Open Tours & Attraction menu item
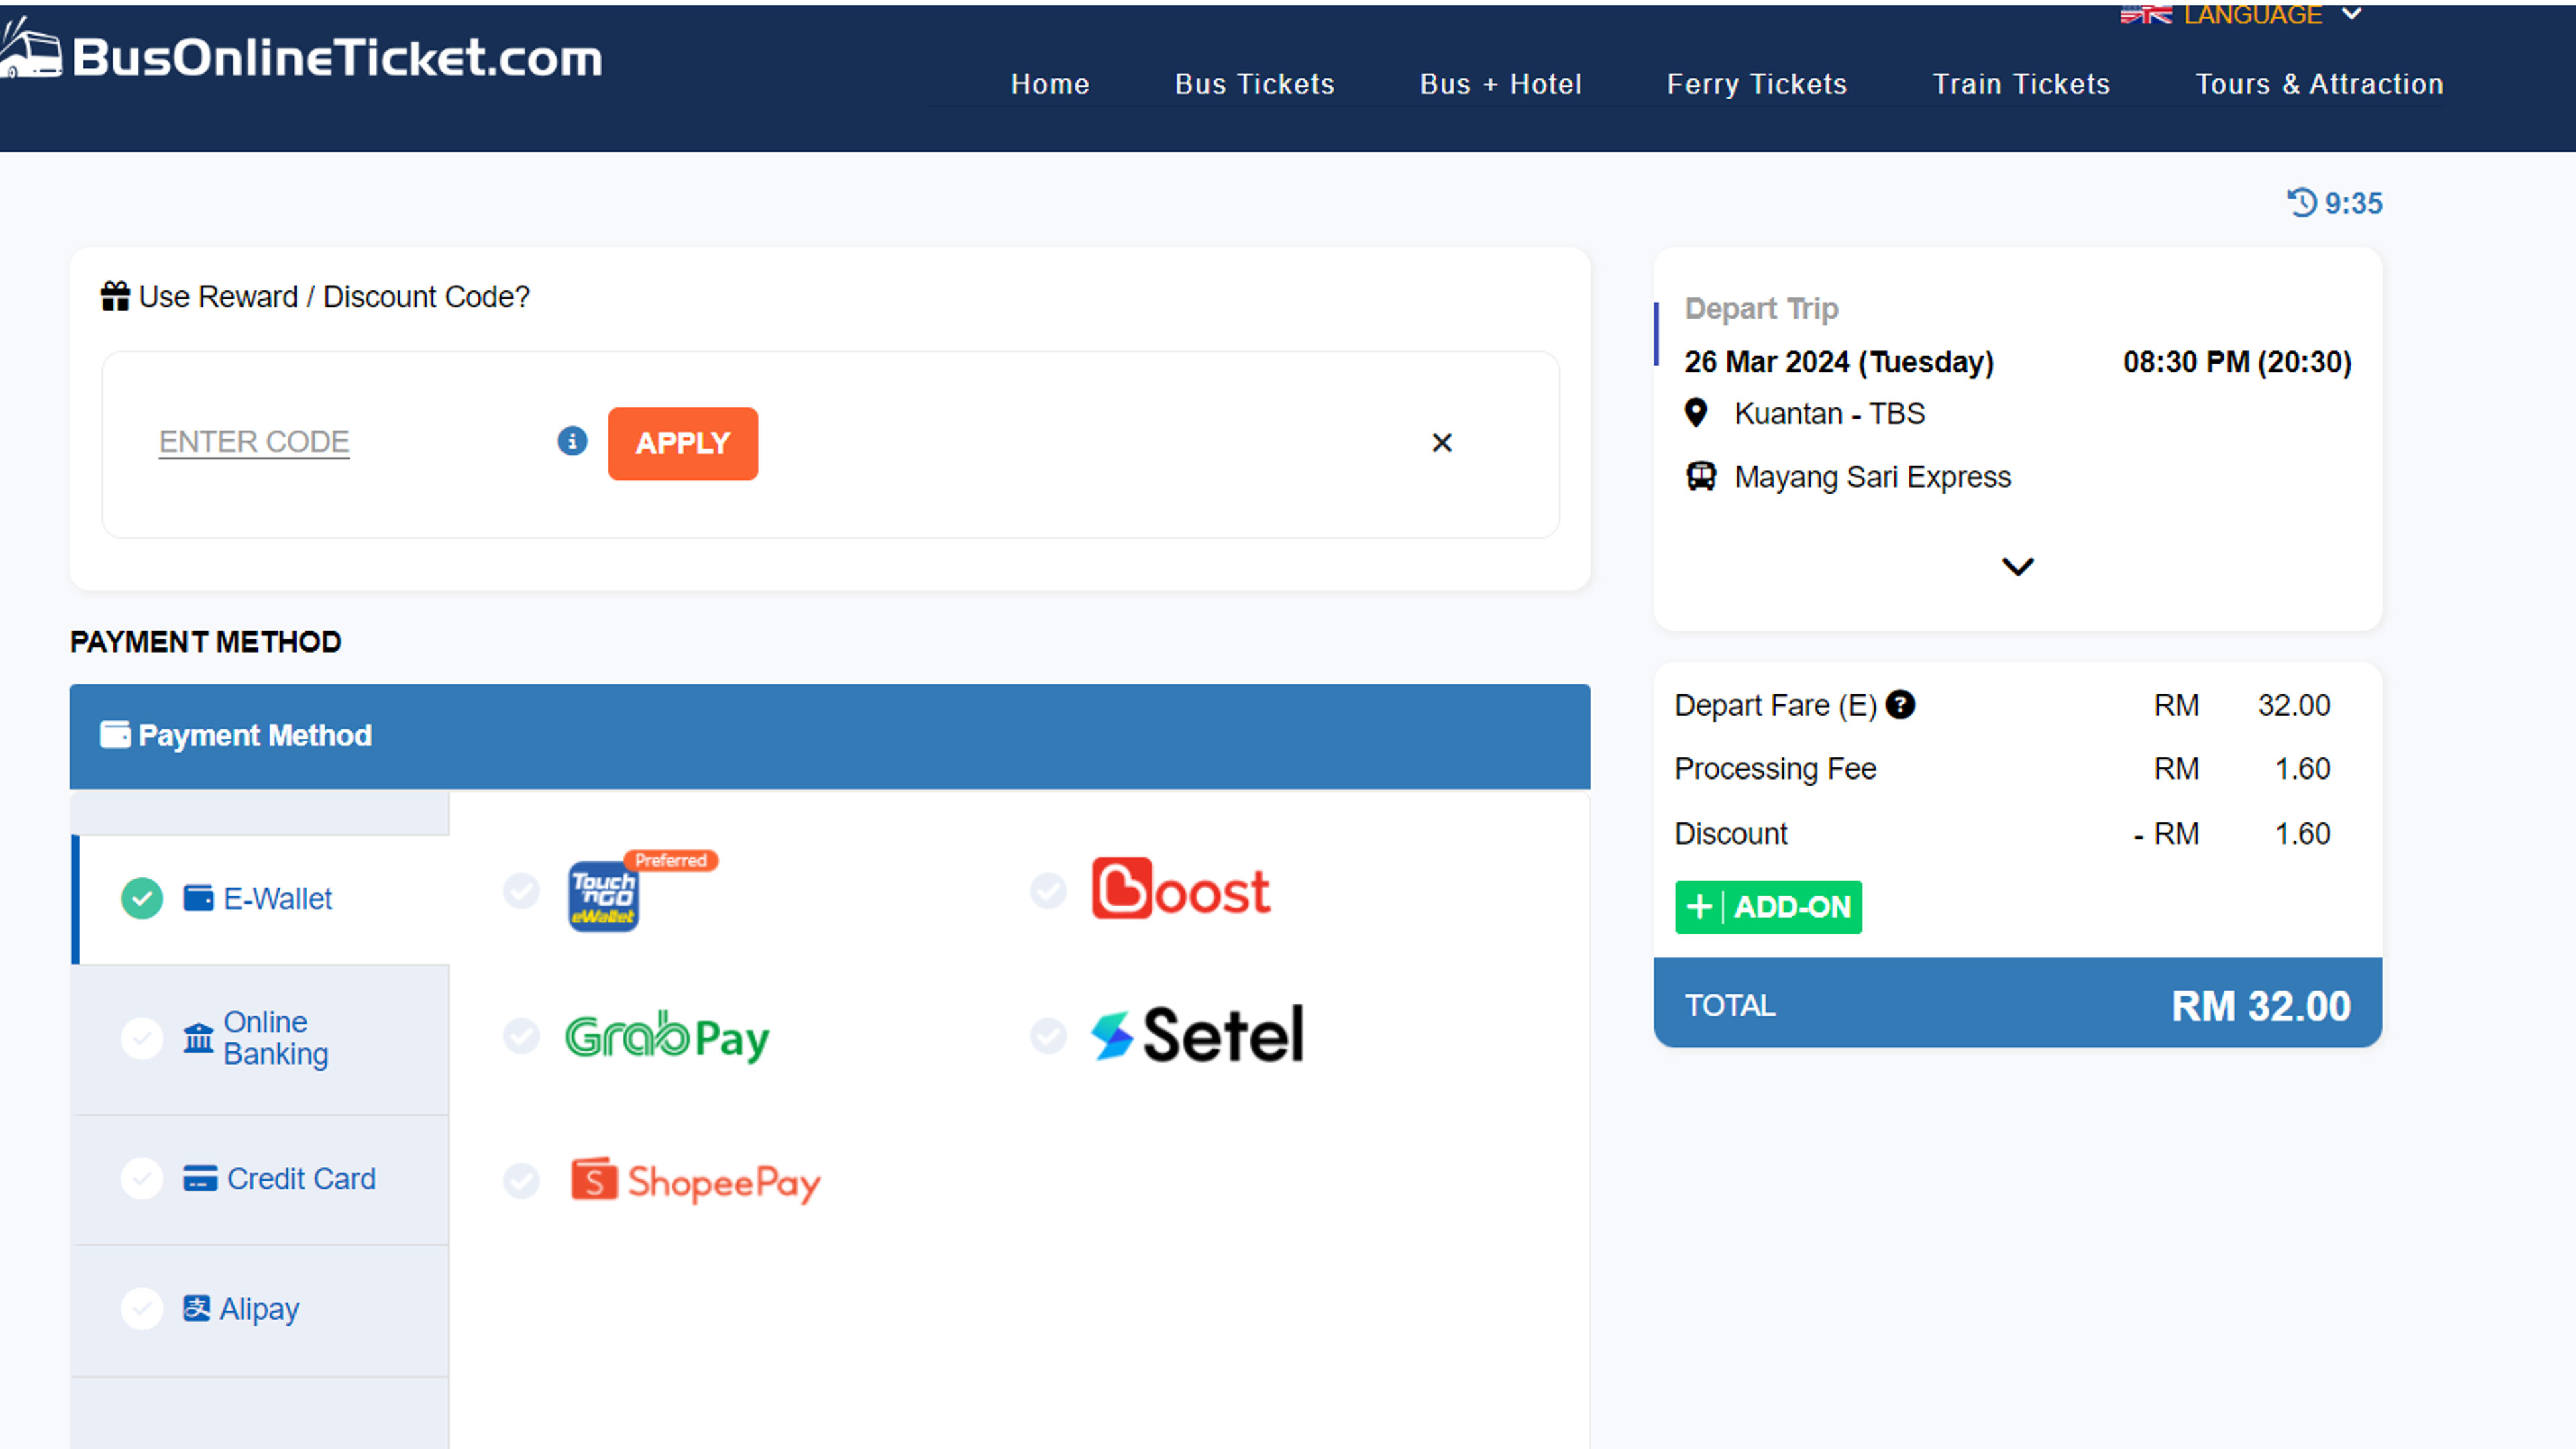The width and height of the screenshot is (2576, 1449). [2319, 84]
